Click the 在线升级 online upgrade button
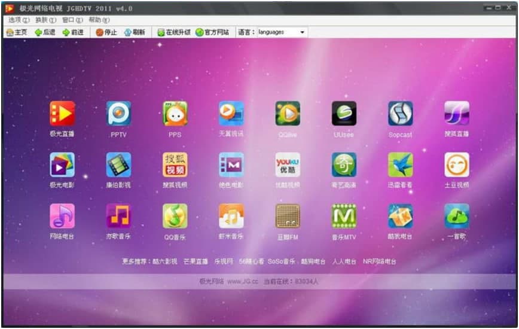 click(x=174, y=32)
